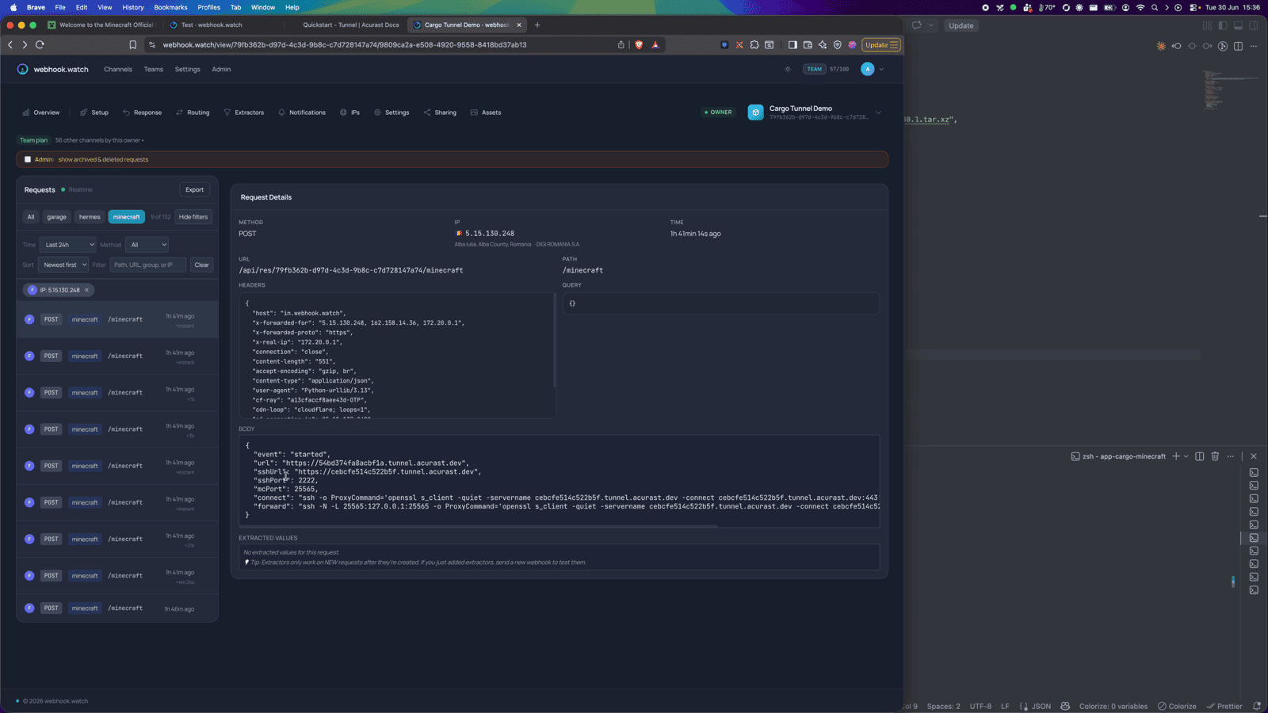Click the Admin nav link
The height and width of the screenshot is (713, 1268).
[221, 69]
